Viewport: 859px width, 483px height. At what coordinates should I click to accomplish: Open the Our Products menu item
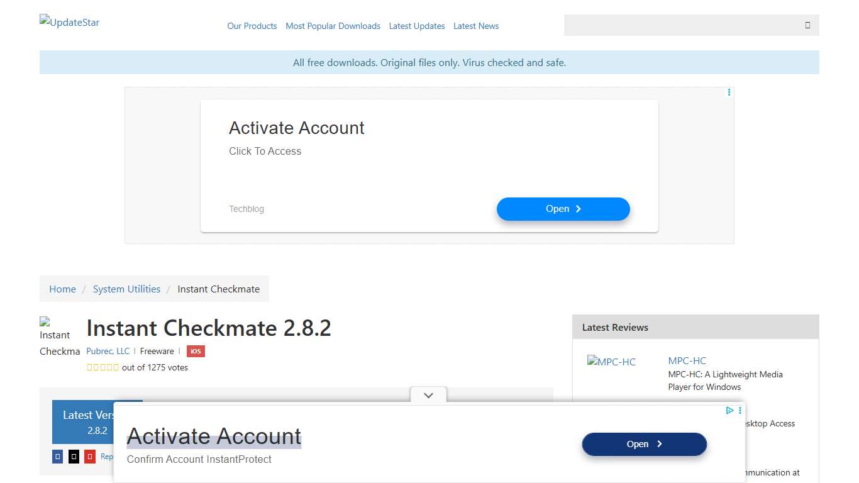click(252, 26)
